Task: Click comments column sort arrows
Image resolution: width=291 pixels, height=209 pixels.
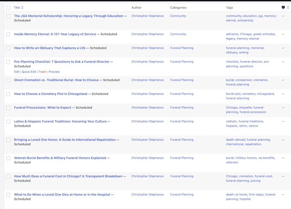Action: (x=288, y=7)
